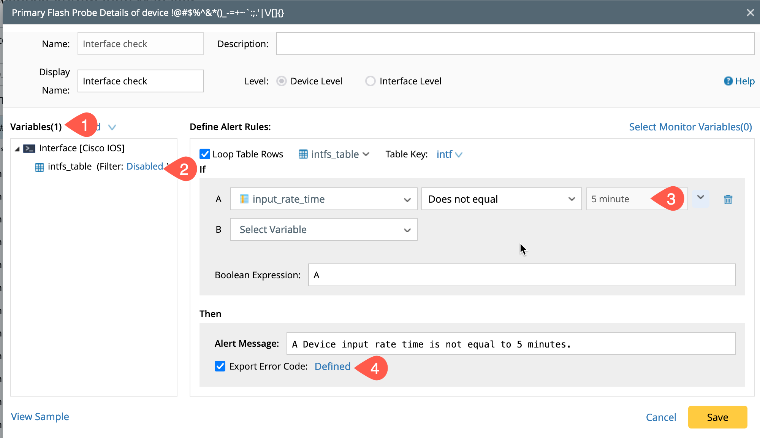Click Select Monitor Variables(0) link

click(x=690, y=127)
